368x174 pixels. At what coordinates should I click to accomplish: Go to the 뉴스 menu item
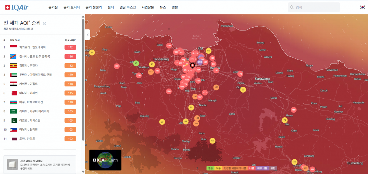(163, 7)
